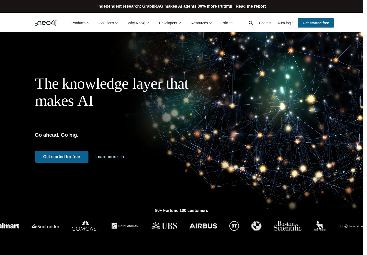Open the Read the report link
367x255 pixels.
pos(251,6)
